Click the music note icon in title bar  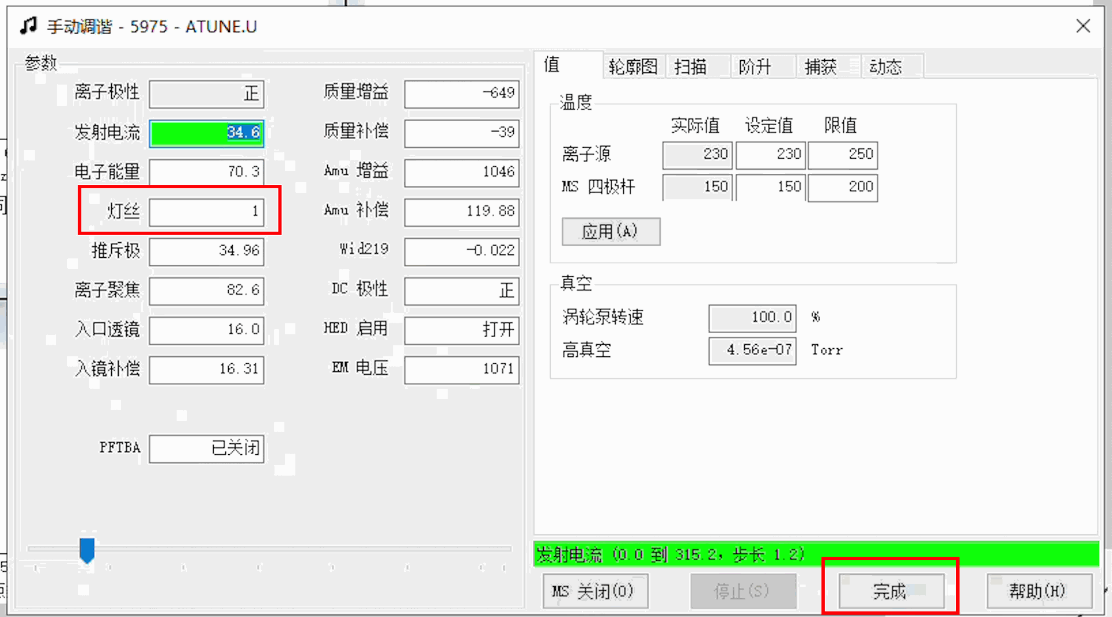(x=28, y=26)
